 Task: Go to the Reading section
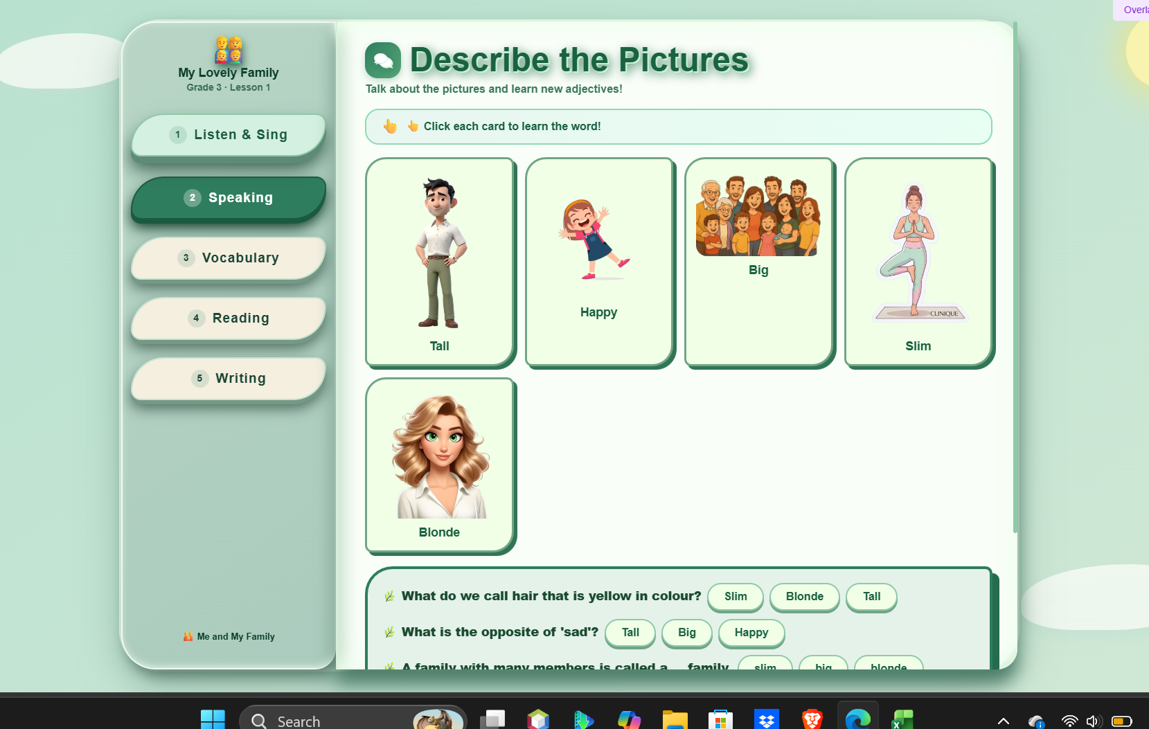point(228,318)
